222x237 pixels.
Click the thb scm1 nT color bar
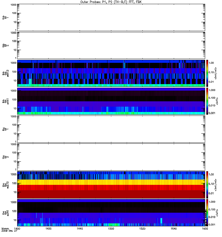(207, 101)
